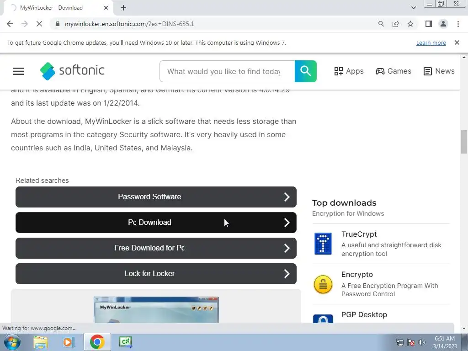Click the TrueCrypt app icon
Image resolution: width=468 pixels, height=351 pixels.
point(323,244)
